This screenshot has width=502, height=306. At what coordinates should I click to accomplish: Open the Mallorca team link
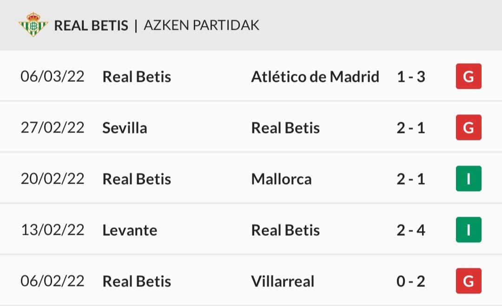click(x=281, y=179)
